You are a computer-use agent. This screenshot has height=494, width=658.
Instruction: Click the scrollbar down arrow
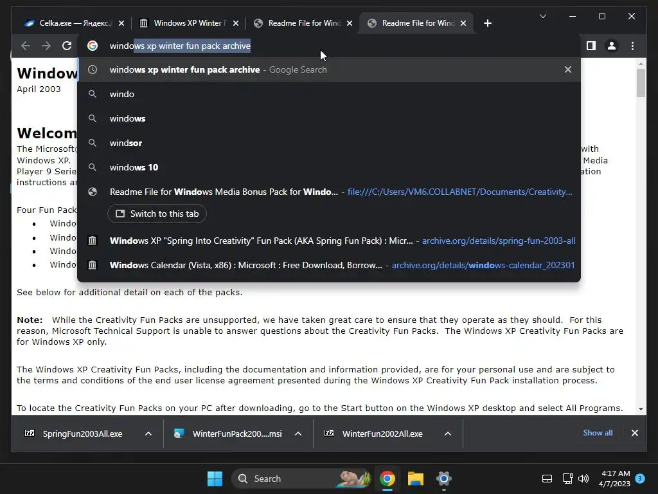641,408
